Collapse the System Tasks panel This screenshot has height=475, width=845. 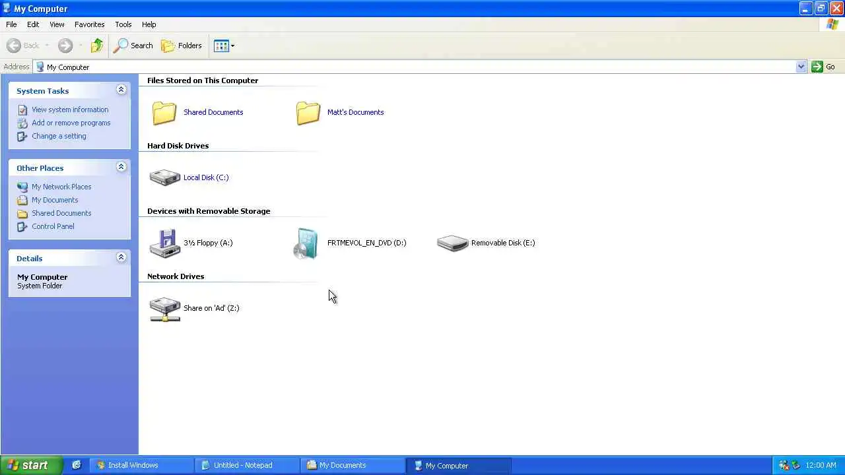click(121, 90)
